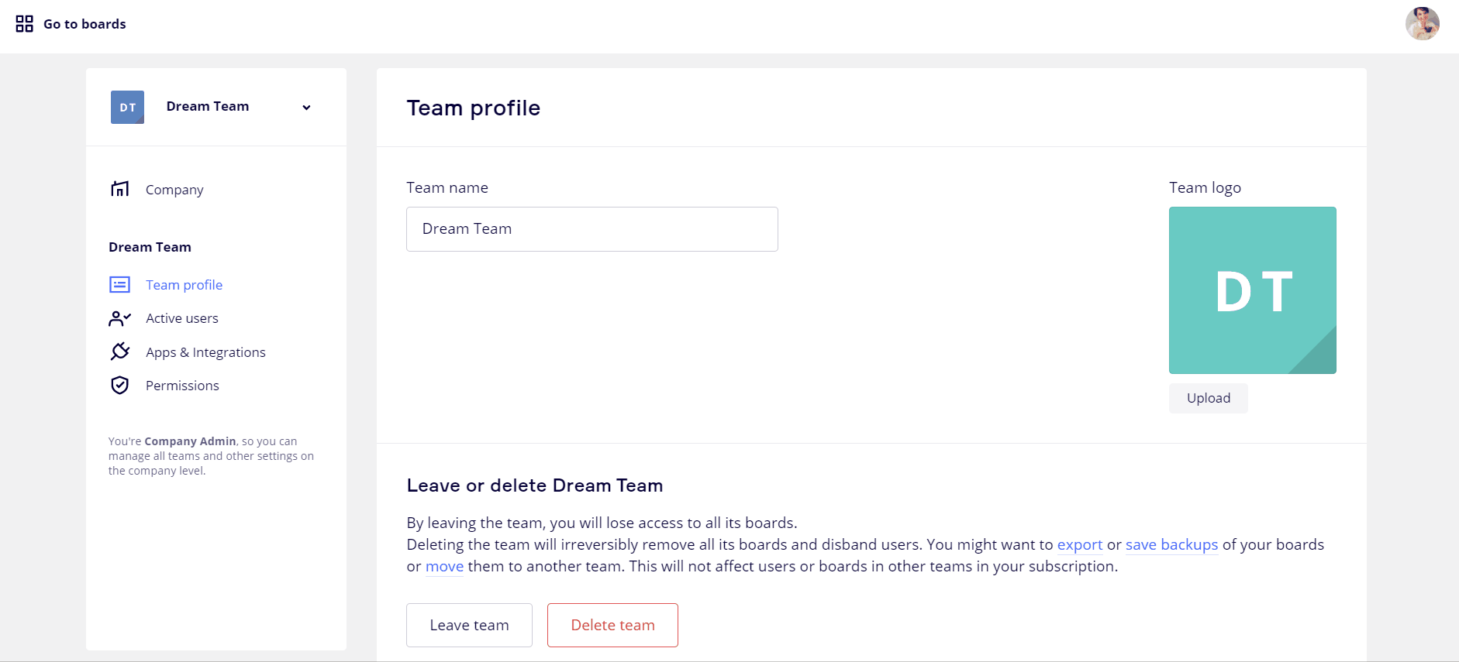Click the DT team badge in sidebar
Screen dimensions: 1459x662
127,108
